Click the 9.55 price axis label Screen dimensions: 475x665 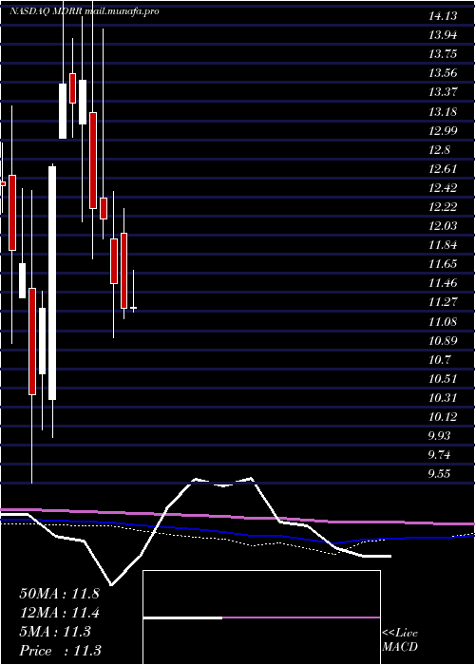click(x=440, y=474)
